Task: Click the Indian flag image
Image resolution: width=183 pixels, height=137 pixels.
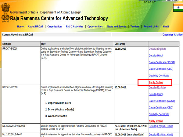Action: 178,8
